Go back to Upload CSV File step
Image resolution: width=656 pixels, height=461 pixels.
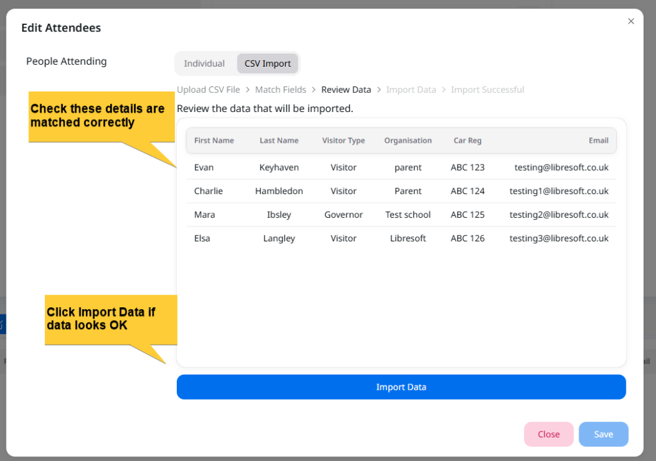[x=208, y=90]
